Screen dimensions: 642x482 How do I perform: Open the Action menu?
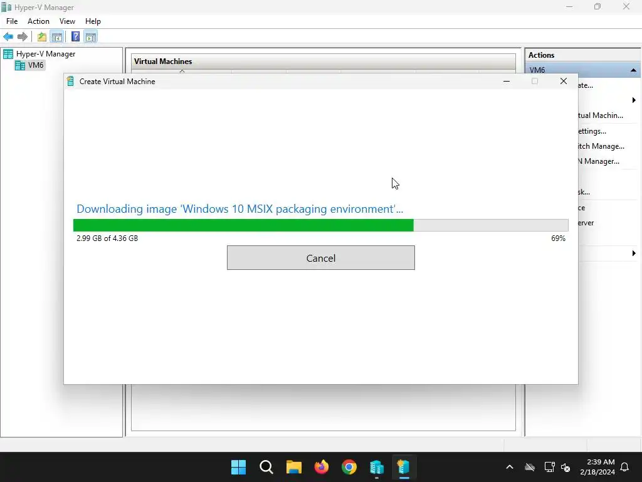click(38, 21)
